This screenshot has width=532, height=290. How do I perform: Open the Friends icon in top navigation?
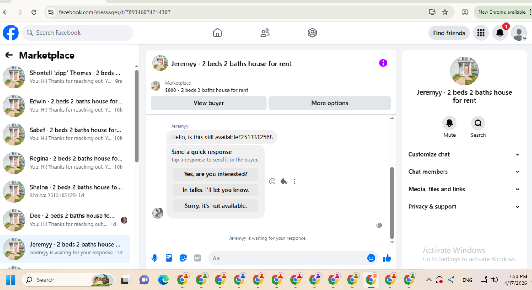pyautogui.click(x=265, y=33)
